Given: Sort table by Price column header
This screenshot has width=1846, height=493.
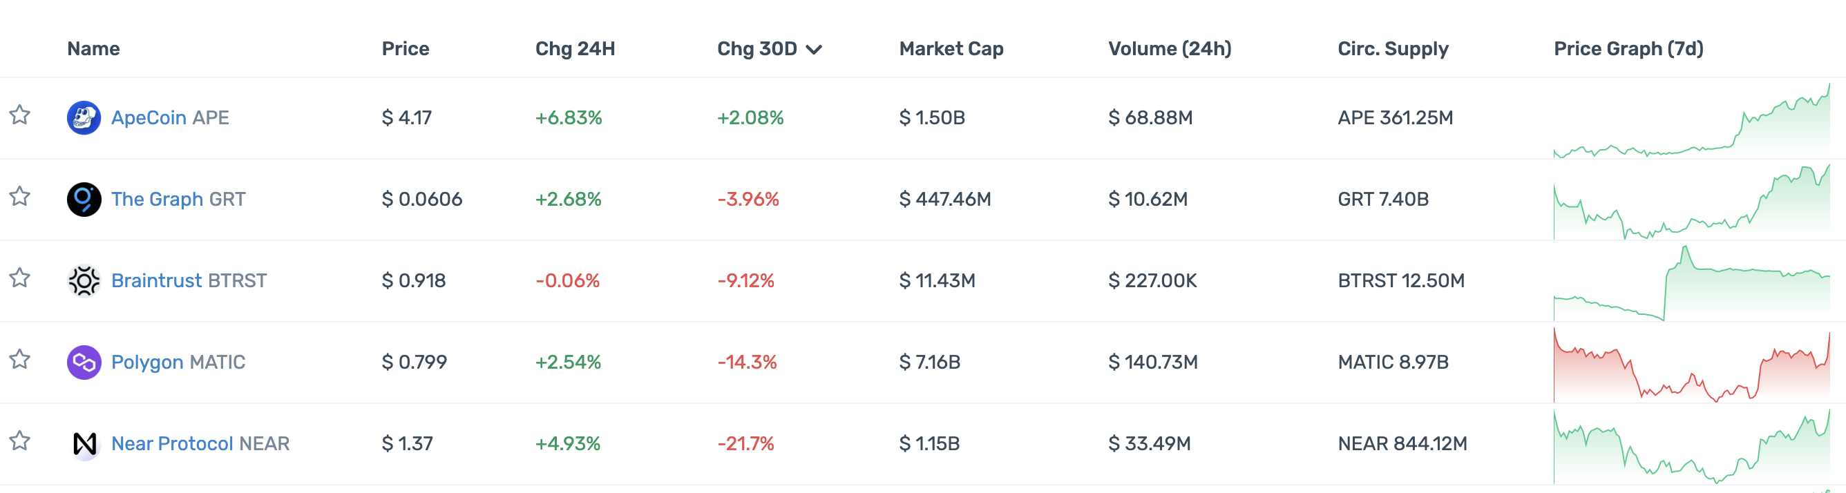Looking at the screenshot, I should click(x=405, y=49).
